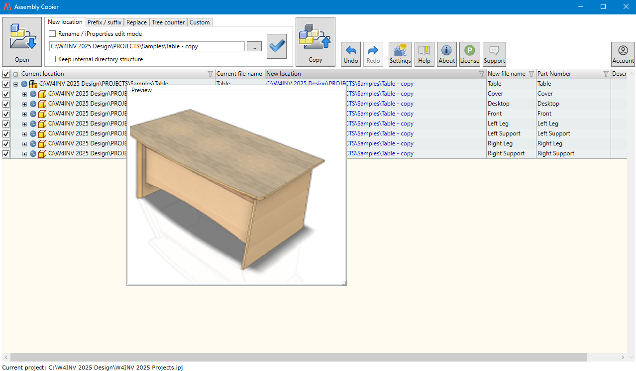Click the part icon in the Cover row

pyautogui.click(x=42, y=94)
